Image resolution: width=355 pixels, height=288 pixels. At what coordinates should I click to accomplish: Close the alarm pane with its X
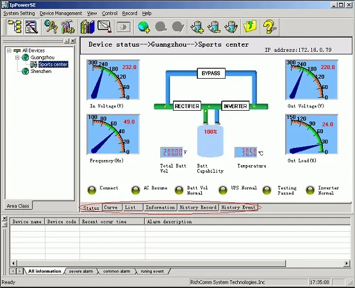pos(4,218)
